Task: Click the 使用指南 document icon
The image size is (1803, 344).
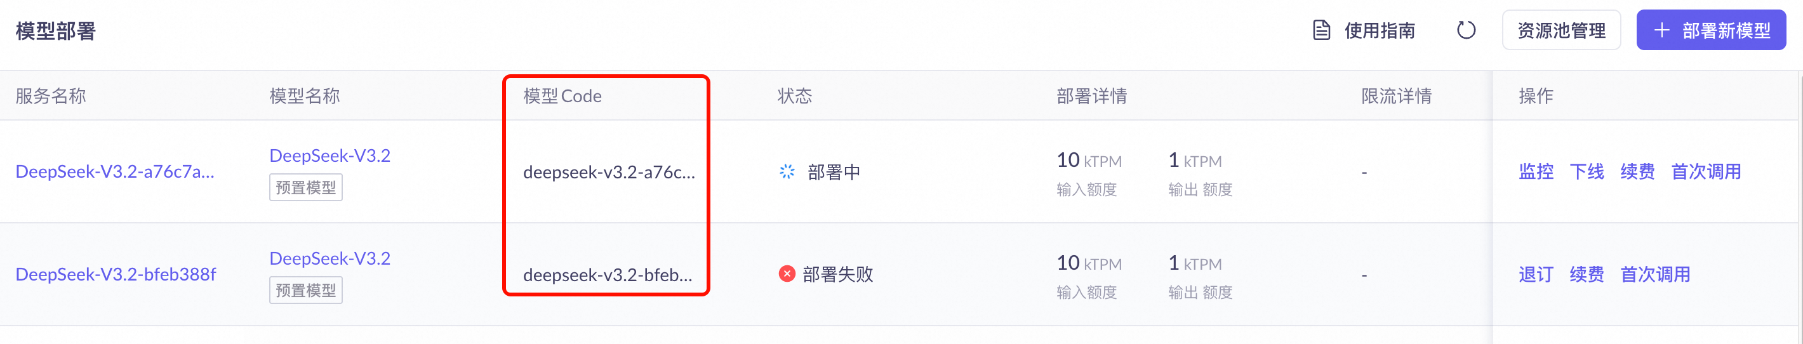Action: pyautogui.click(x=1321, y=30)
